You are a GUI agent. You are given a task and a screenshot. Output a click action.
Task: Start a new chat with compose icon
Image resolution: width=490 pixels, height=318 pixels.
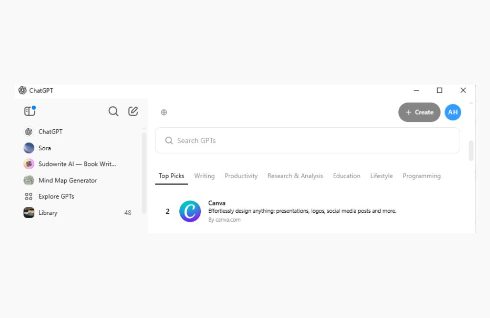click(x=133, y=111)
